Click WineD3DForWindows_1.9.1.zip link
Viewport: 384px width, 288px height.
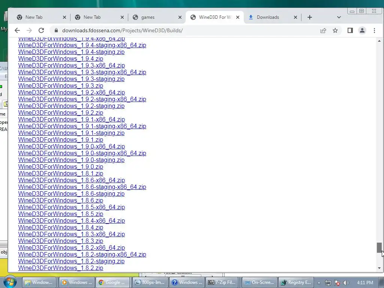click(60, 139)
